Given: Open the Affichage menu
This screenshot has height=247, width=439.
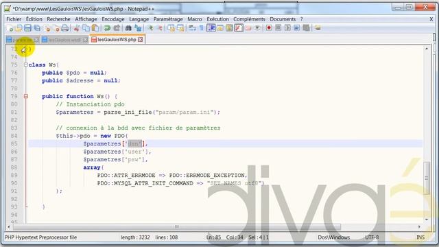Looking at the screenshot, I should (86, 19).
